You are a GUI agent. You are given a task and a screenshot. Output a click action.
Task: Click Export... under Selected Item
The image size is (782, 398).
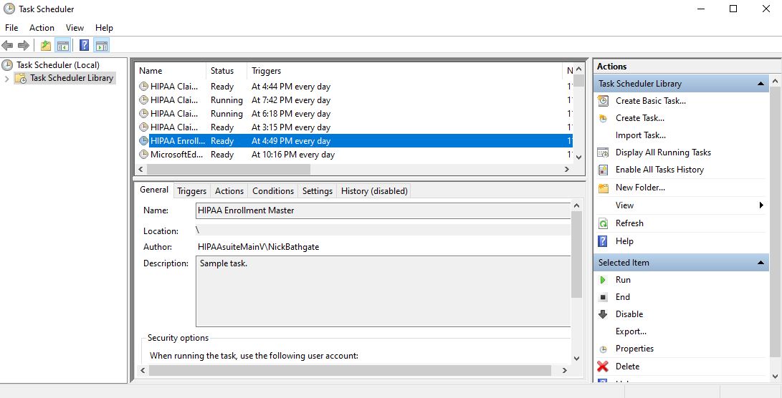pos(631,331)
